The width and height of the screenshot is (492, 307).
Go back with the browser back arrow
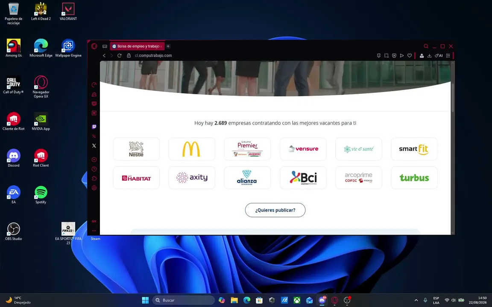click(104, 55)
